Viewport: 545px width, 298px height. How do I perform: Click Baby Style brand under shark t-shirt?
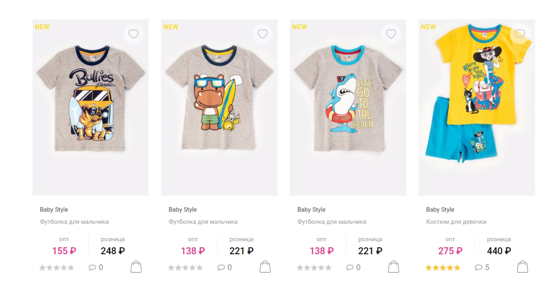click(x=311, y=209)
